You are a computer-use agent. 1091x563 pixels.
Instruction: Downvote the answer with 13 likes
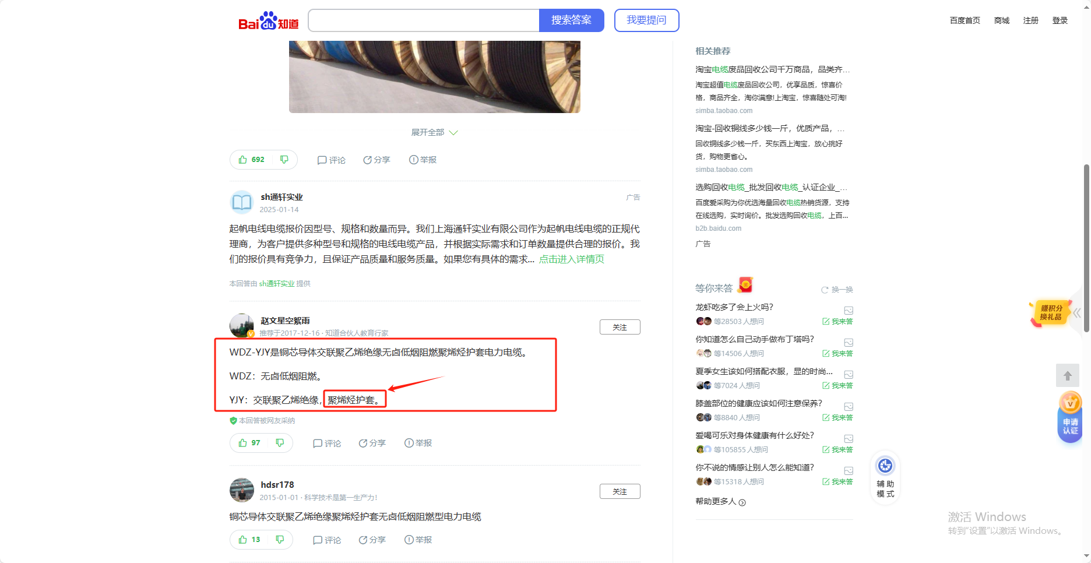pos(280,540)
